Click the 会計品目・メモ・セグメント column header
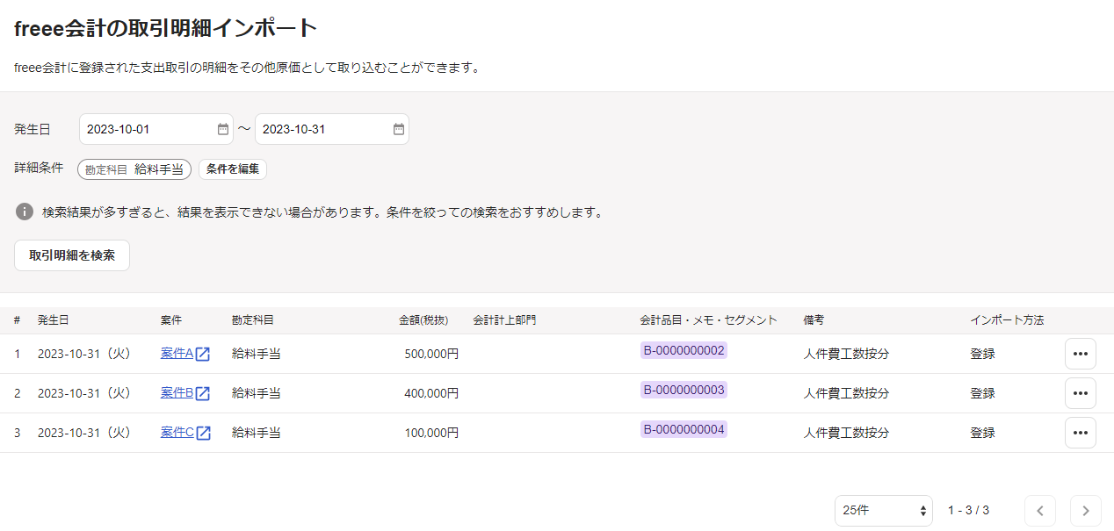The height and width of the screenshot is (531, 1114). 709,320
